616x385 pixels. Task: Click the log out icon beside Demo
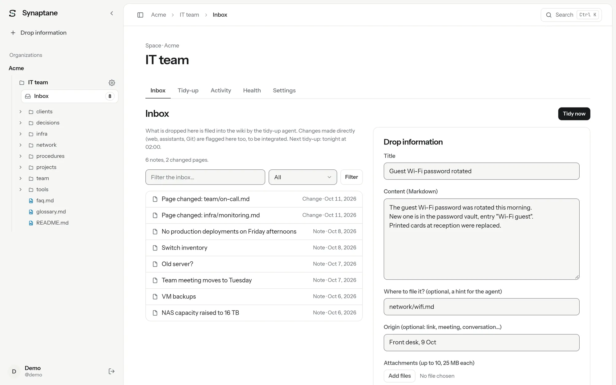[x=111, y=371]
